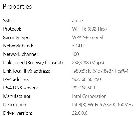Click the IPv4 DNS servers label
Screen dimensions: 137x116
[x=21, y=88]
